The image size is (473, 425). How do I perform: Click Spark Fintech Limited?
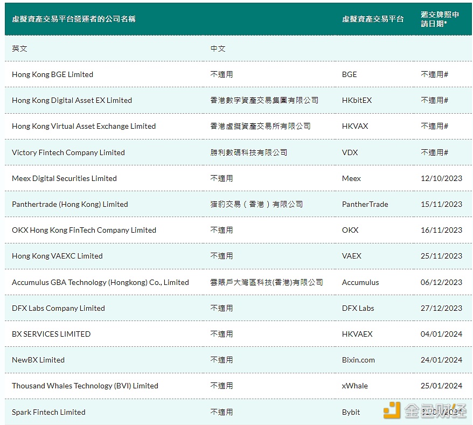coord(48,413)
